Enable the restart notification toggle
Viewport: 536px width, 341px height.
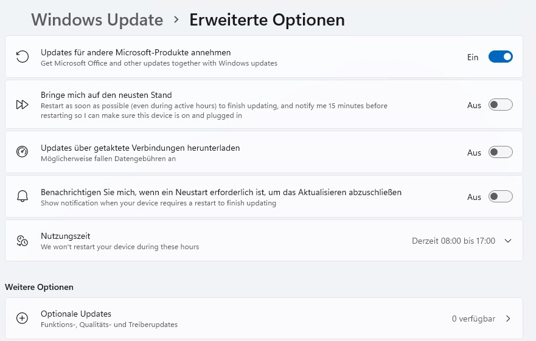500,197
